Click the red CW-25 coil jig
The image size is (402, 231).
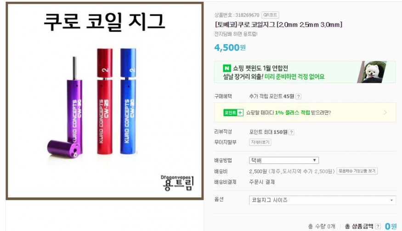(105, 101)
